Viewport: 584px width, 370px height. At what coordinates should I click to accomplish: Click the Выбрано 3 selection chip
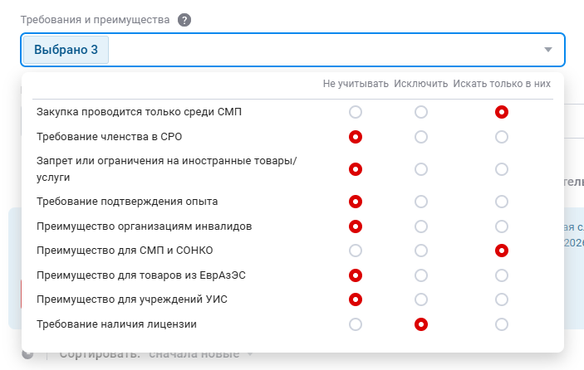[x=66, y=50]
